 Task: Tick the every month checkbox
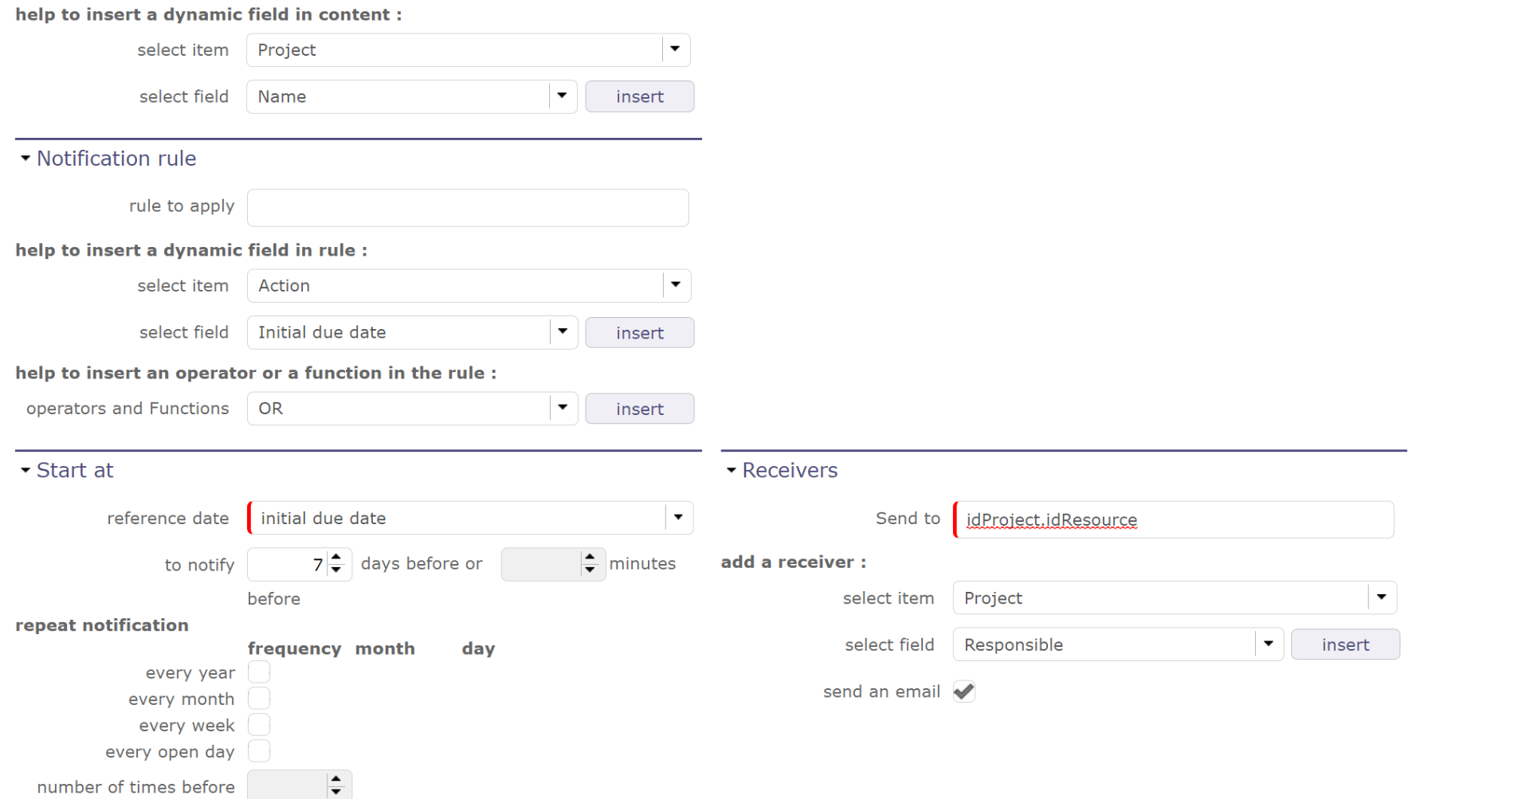259,699
